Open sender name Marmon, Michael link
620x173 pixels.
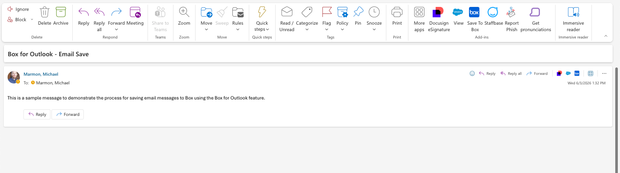click(41, 74)
